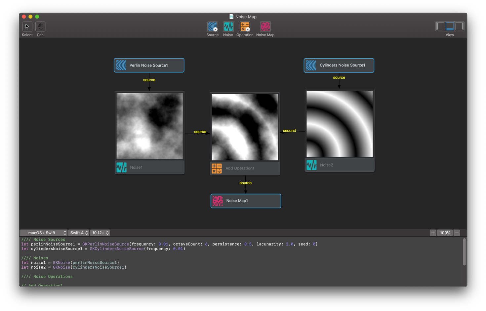This screenshot has height=311, width=486.
Task: Zoom out with the minus button
Action: pyautogui.click(x=457, y=233)
